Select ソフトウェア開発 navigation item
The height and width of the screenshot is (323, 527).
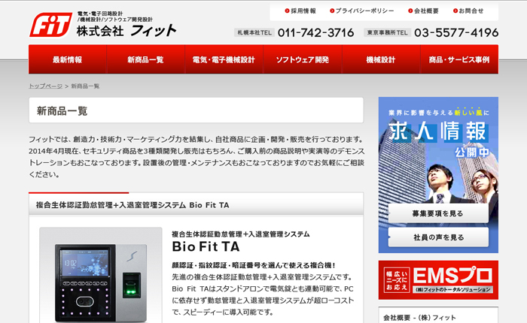303,59
